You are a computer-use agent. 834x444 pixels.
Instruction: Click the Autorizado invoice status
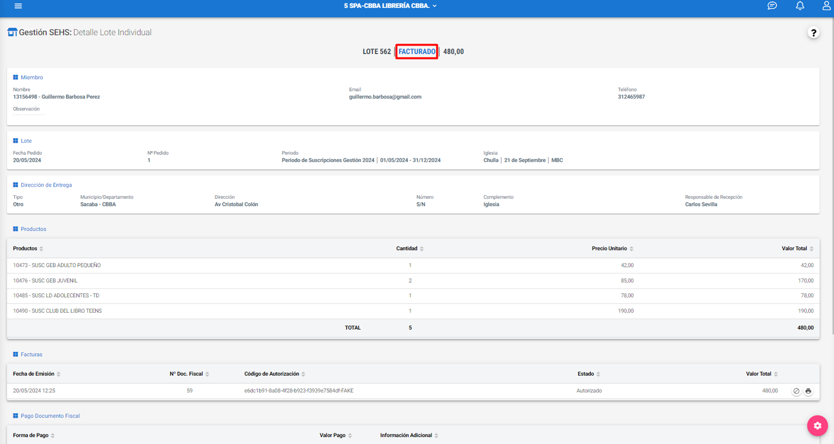point(589,391)
